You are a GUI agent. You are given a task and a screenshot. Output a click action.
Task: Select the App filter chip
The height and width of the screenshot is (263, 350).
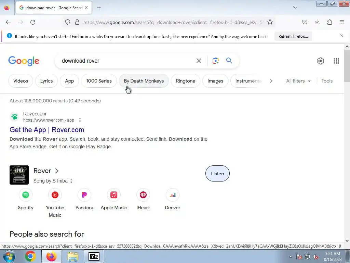(x=69, y=81)
